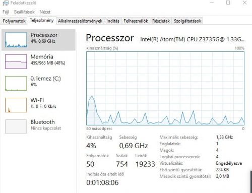Go to the Indítás tab
Viewport: 252px width, 193px height.
[x=113, y=21]
